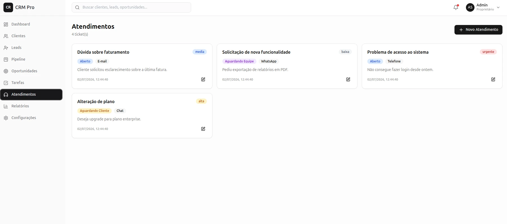Open Relatórios in sidebar
507x224 pixels.
point(31,106)
